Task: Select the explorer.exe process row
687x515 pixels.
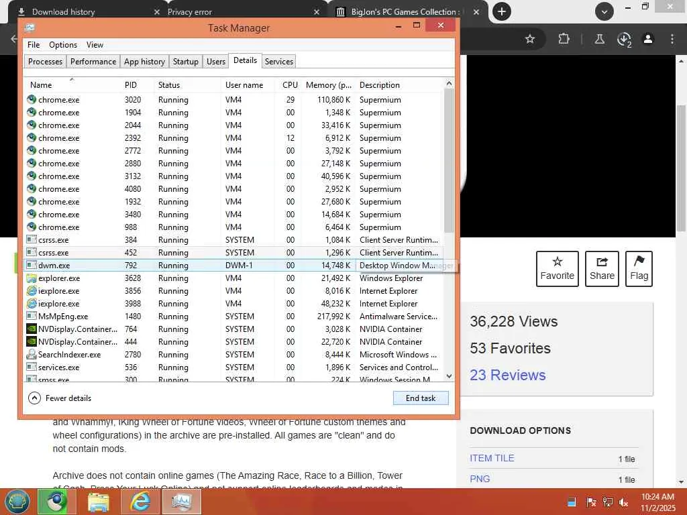Action: point(234,278)
